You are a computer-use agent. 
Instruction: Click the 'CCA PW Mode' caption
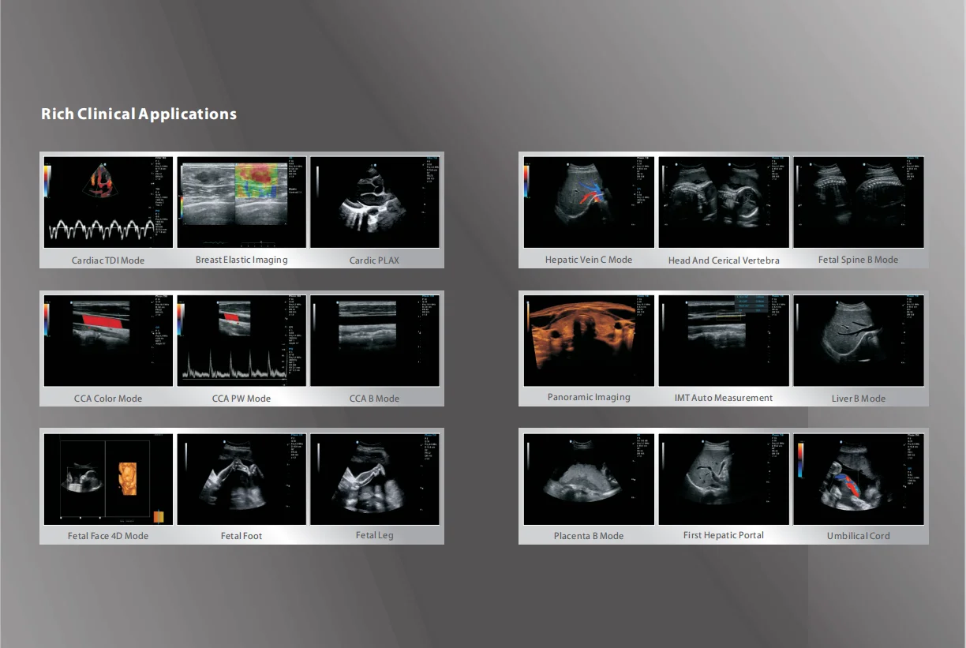pyautogui.click(x=241, y=399)
